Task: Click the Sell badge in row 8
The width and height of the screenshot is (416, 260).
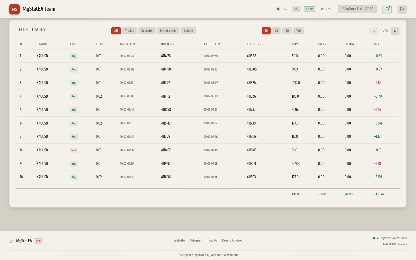Action: (74, 150)
